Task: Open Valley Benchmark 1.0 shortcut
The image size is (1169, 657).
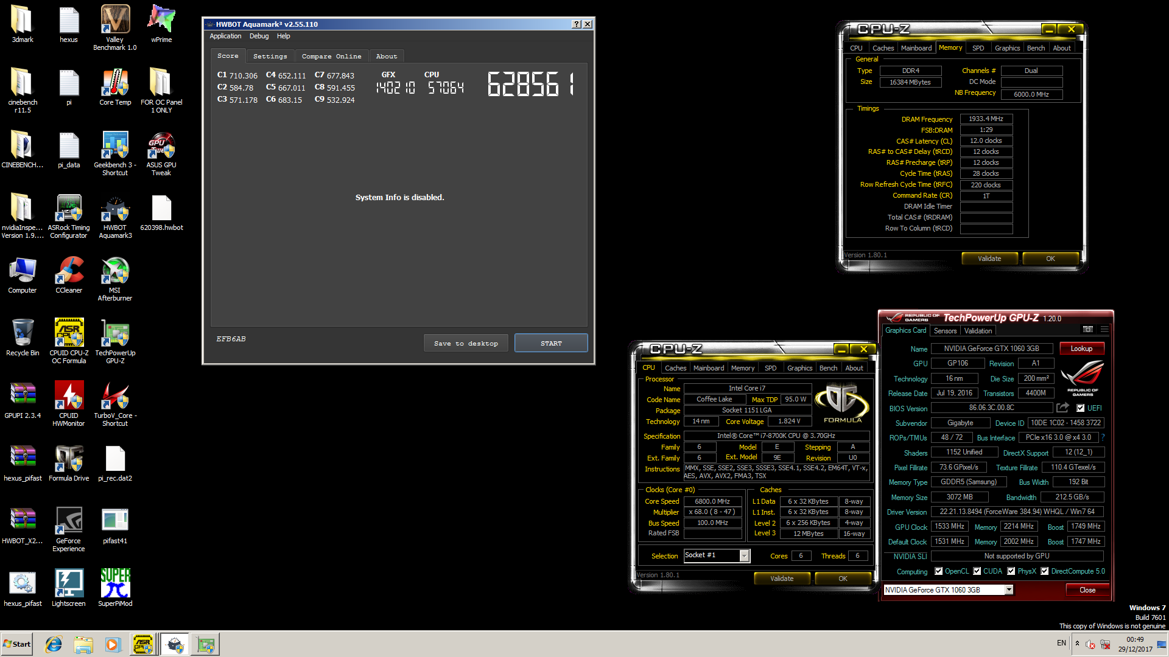Action: [115, 27]
